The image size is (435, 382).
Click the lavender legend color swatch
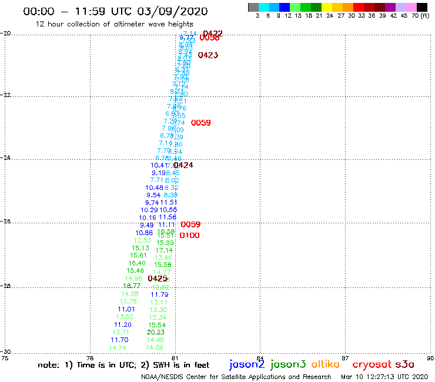400,7
